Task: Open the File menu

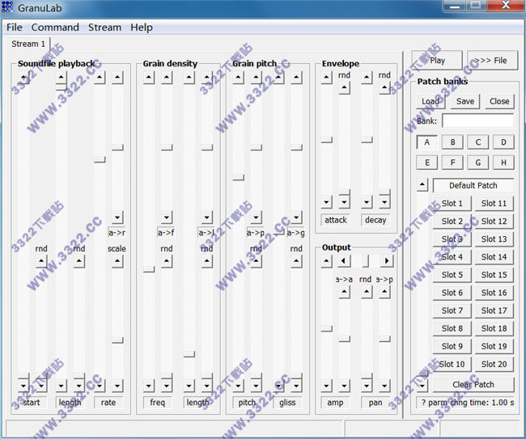Action: [15, 27]
